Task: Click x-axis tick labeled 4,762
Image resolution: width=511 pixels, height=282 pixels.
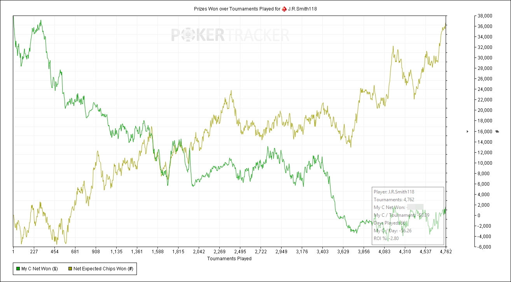Action: pyautogui.click(x=446, y=251)
